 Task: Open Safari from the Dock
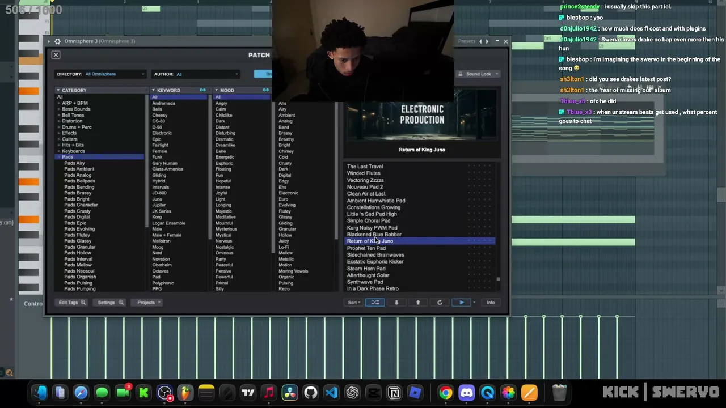click(81, 393)
